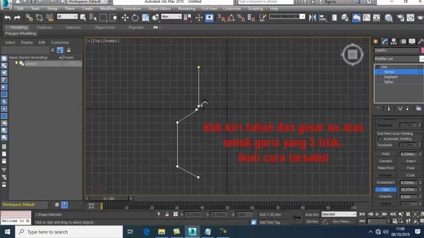
Task: Click the Weld button
Action: (x=386, y=154)
